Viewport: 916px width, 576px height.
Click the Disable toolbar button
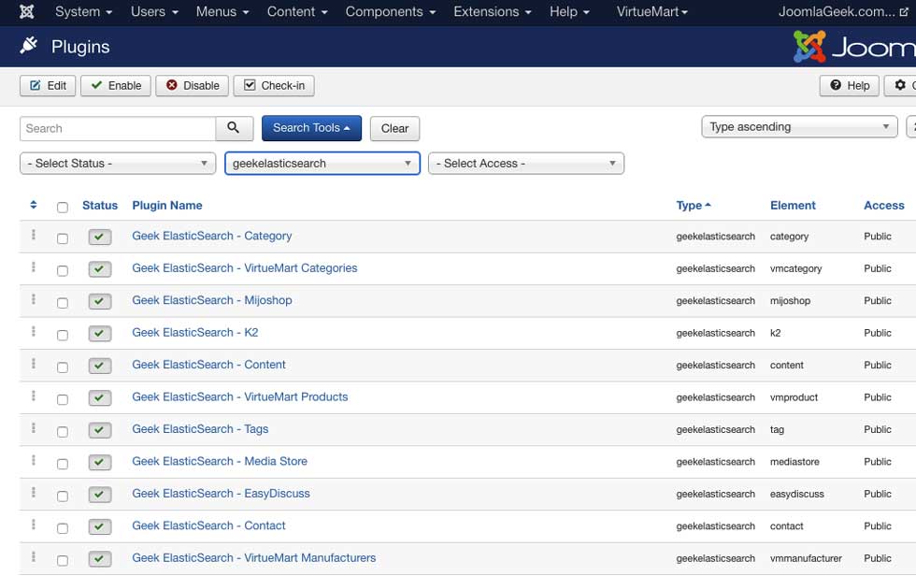tap(193, 85)
